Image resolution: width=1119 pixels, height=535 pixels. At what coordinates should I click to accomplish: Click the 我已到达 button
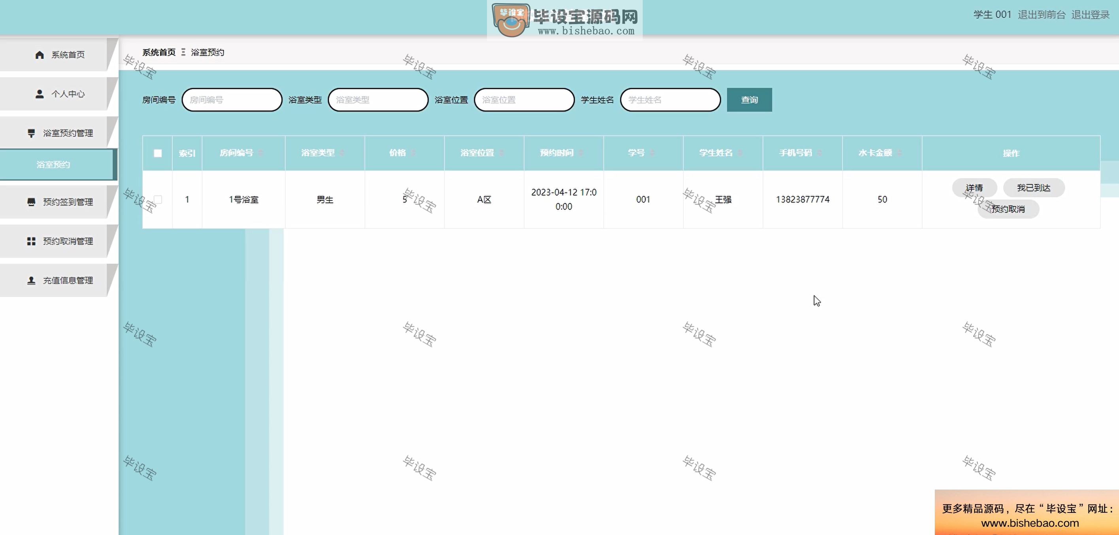pyautogui.click(x=1033, y=188)
